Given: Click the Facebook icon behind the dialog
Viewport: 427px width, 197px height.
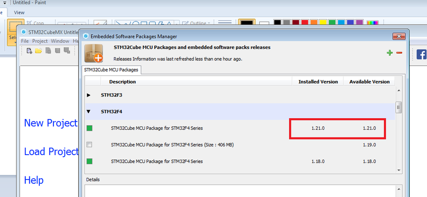Looking at the screenshot, I should click(x=421, y=54).
